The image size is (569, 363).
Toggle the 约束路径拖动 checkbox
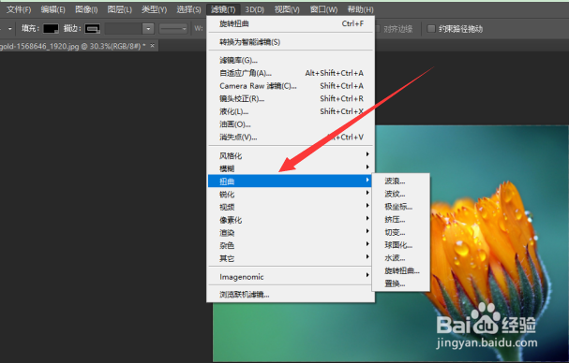431,29
